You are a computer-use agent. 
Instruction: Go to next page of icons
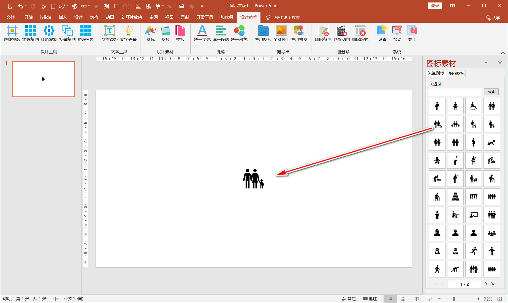point(486,284)
